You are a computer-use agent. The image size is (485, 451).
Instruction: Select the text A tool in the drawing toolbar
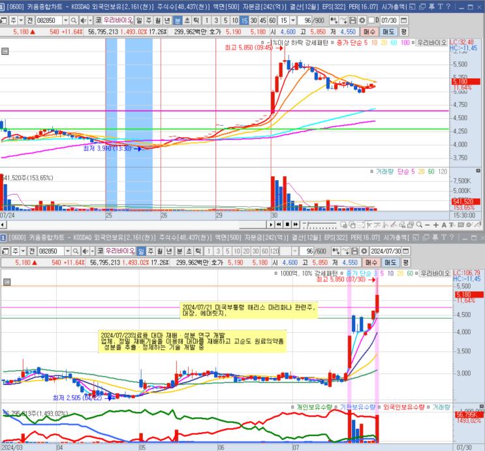click(444, 225)
